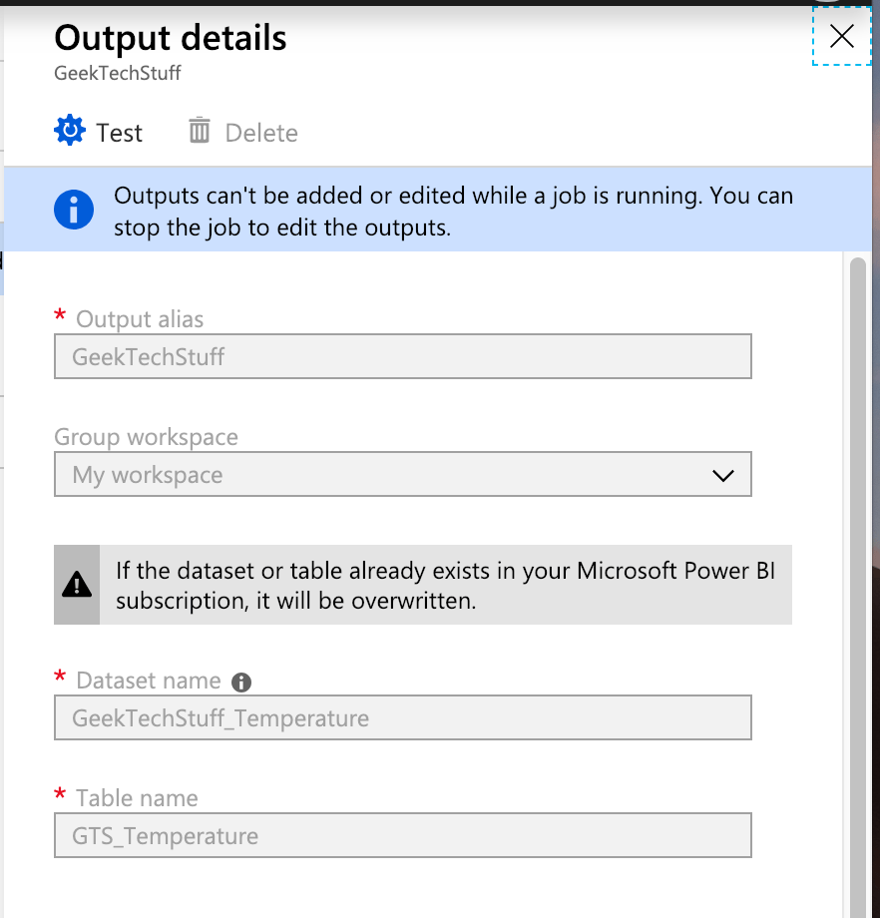The width and height of the screenshot is (880, 918).
Task: Click the chevron on the My workspace selector
Action: tap(722, 477)
